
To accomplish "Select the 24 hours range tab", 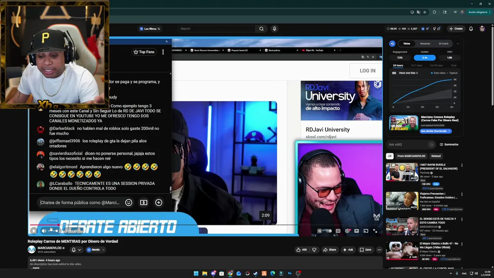I will (x=398, y=66).
